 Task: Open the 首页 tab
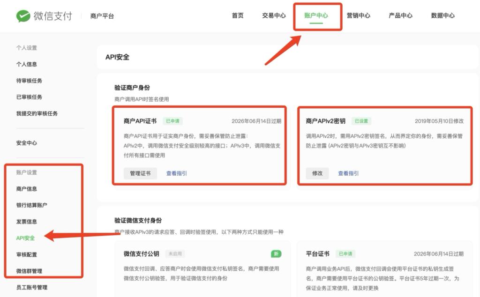tap(238, 15)
